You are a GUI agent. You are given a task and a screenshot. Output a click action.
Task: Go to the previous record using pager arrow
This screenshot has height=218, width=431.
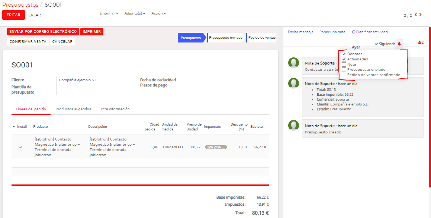click(x=416, y=15)
